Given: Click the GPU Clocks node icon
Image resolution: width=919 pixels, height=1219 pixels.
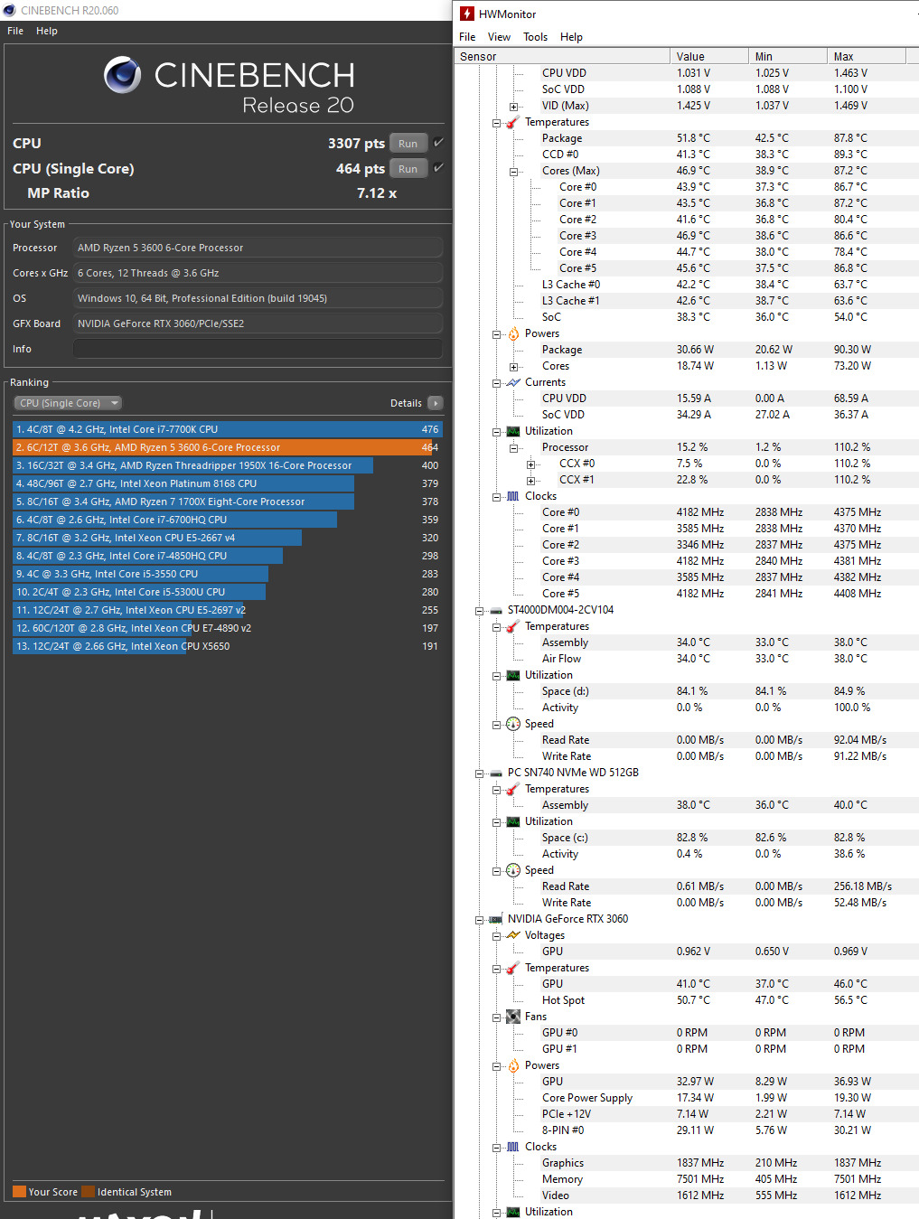Looking at the screenshot, I should tap(513, 1147).
